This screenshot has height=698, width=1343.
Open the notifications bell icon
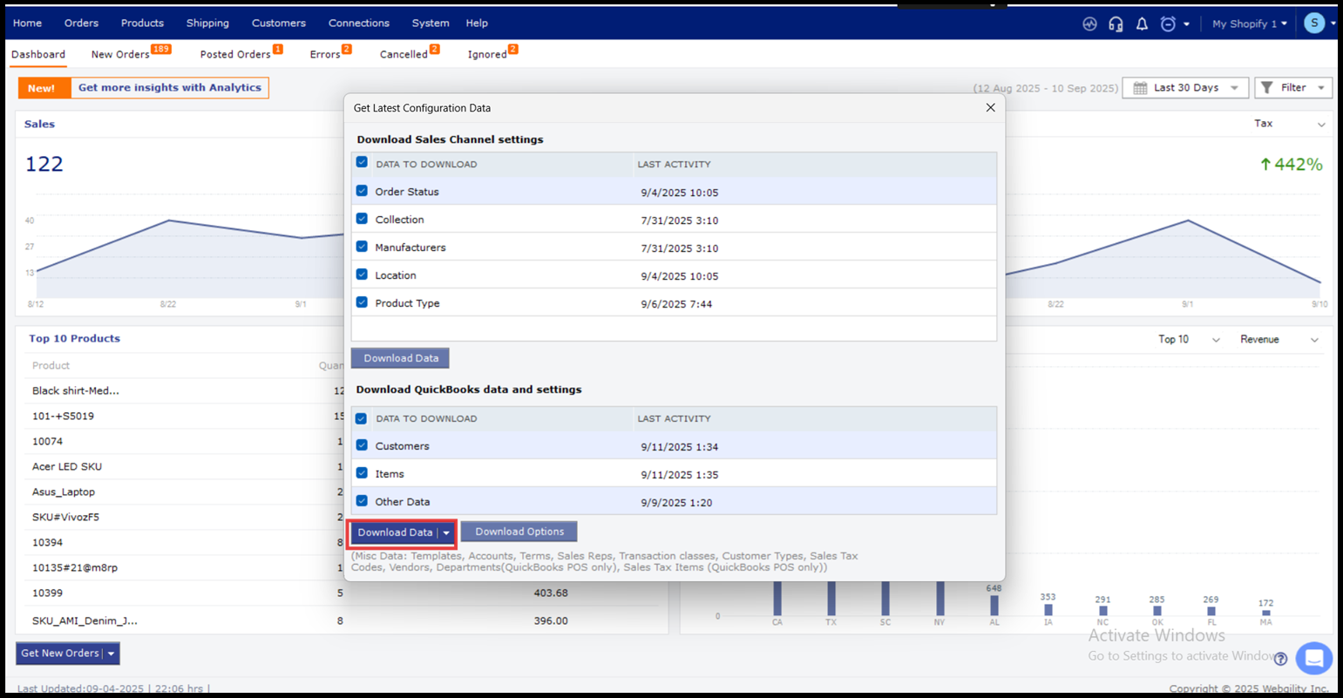1142,24
